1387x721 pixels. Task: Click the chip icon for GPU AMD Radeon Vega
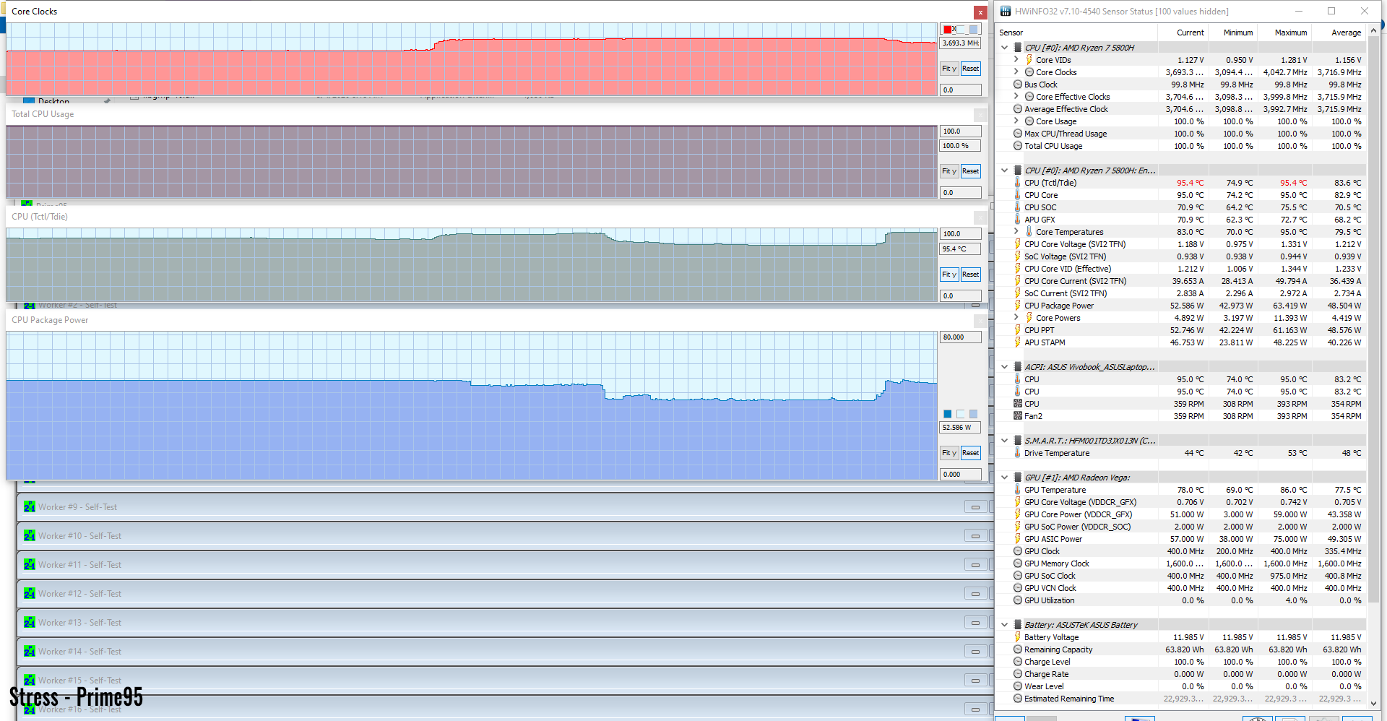(1017, 478)
